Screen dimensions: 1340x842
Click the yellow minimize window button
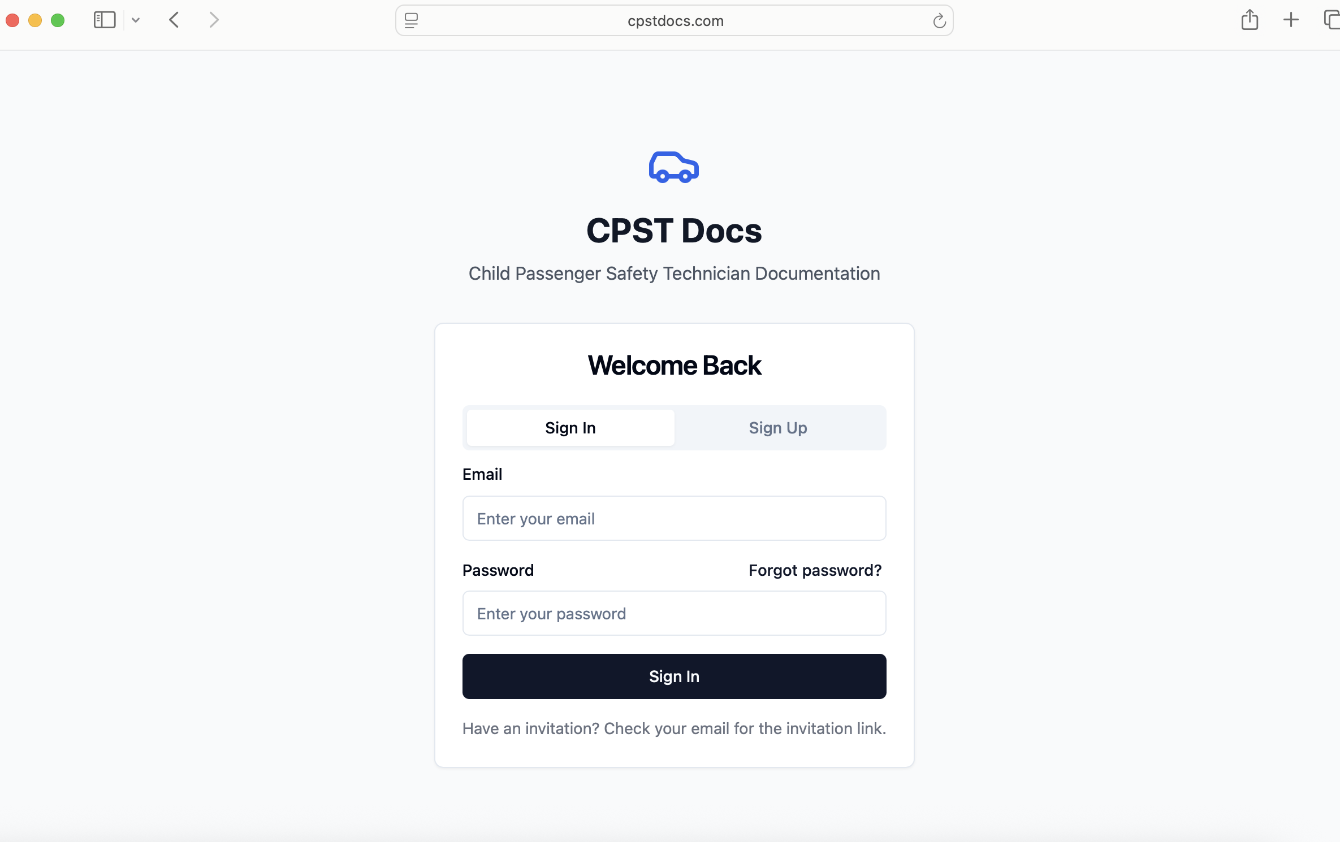point(35,20)
